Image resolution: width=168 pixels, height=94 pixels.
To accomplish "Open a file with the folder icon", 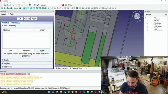I will coord(5,5).
